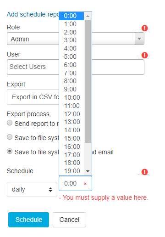Choose 8:00 from the time list
Viewport: 165px width, 237px height.
(x=71, y=81)
